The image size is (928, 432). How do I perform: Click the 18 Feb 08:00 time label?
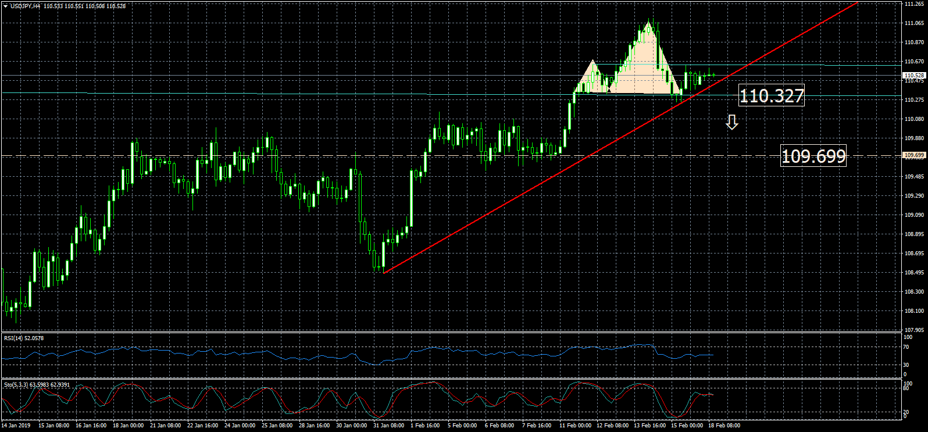(724, 426)
